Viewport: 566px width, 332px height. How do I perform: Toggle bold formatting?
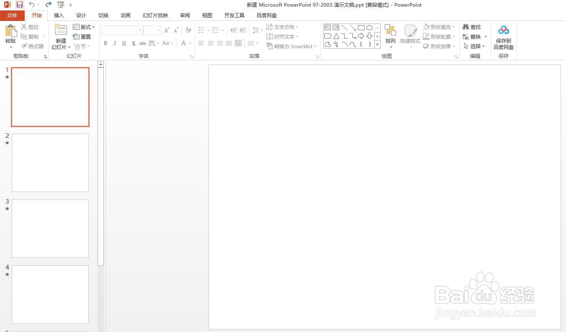pyautogui.click(x=105, y=43)
